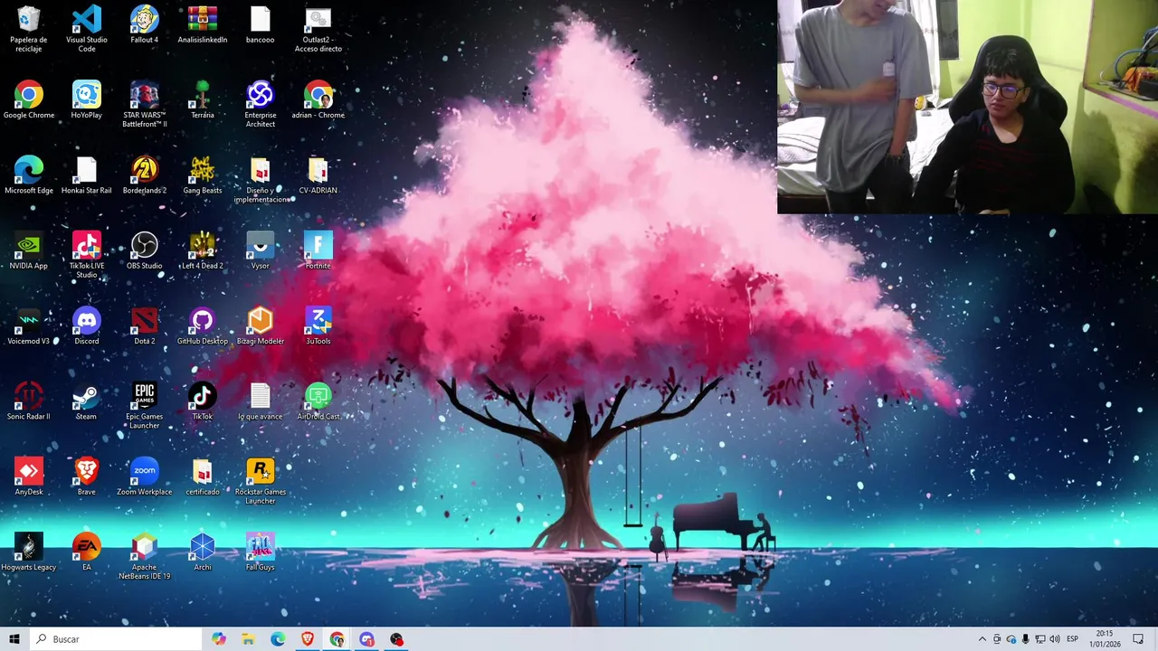Select the Fallout 4 desktop icon
The width and height of the screenshot is (1158, 651).
[x=144, y=20]
